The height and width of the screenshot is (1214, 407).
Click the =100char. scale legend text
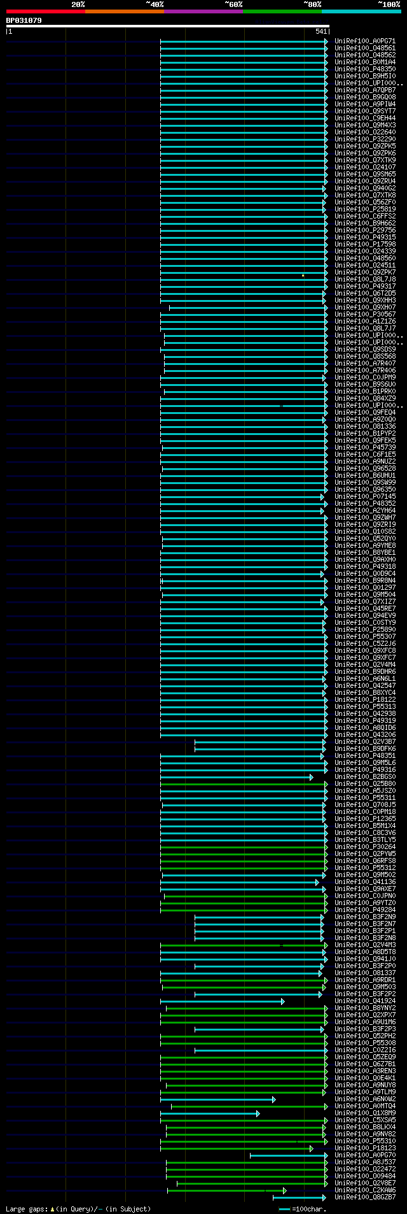tap(309, 1209)
